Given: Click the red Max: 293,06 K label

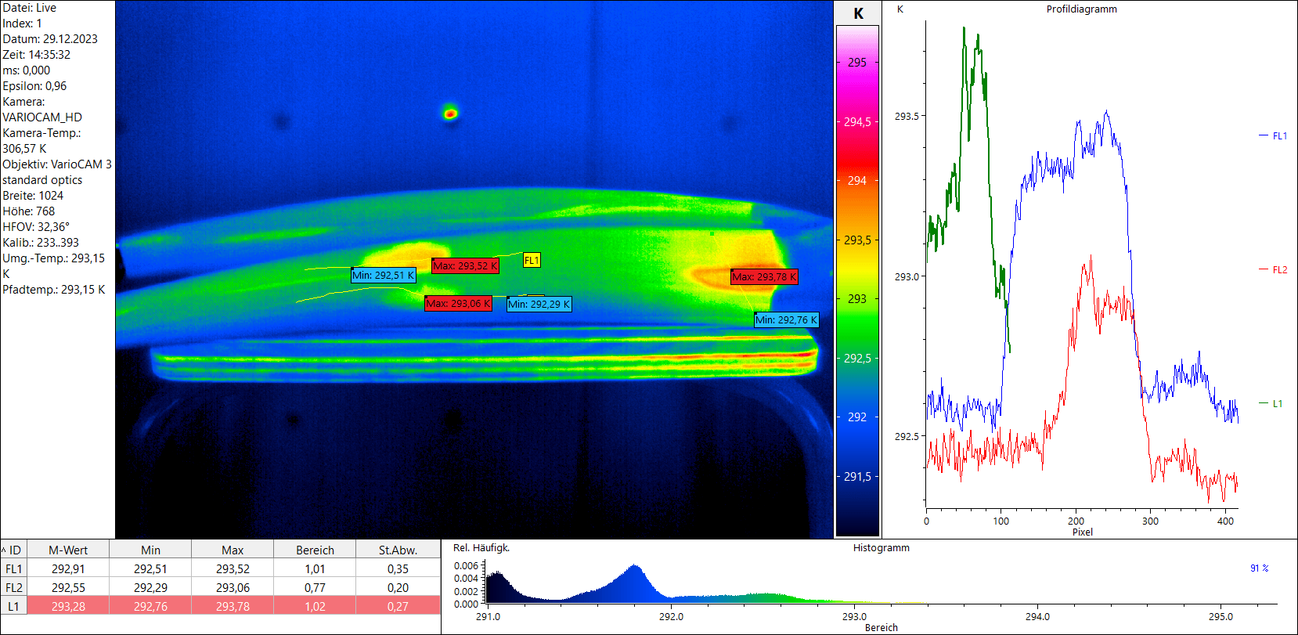Looking at the screenshot, I should (x=458, y=304).
